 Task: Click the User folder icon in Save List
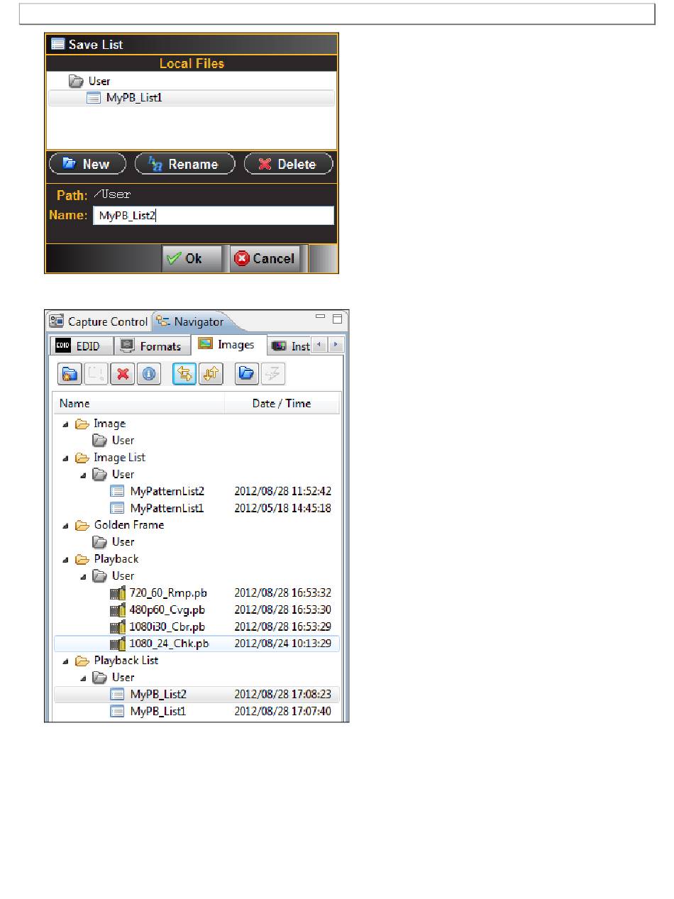[76, 81]
